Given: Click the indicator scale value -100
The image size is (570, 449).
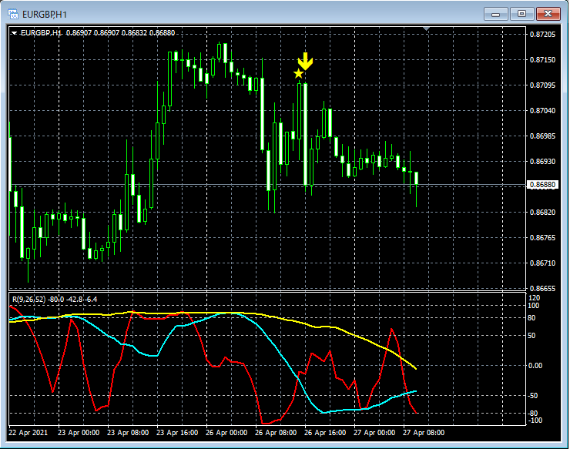Looking at the screenshot, I should click(535, 421).
